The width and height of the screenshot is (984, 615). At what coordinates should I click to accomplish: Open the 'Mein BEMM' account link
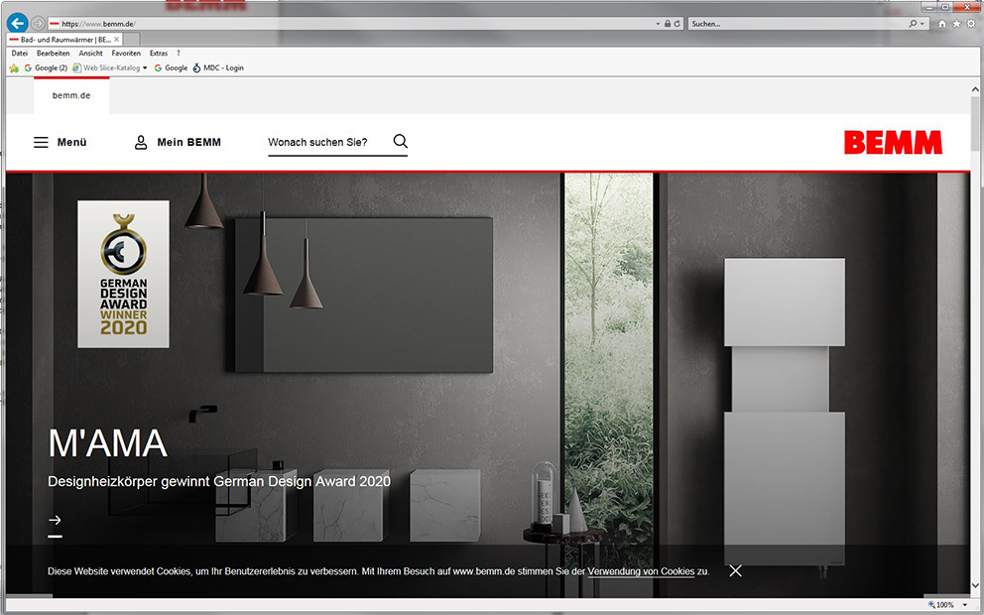point(188,143)
